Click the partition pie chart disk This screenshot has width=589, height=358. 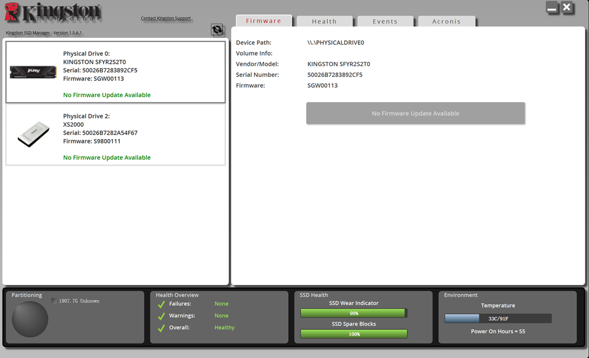click(x=30, y=319)
